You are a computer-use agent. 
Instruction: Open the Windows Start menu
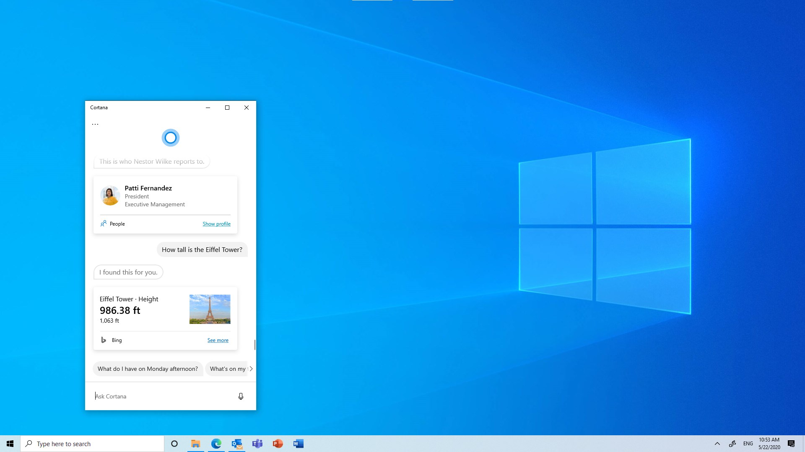click(x=10, y=444)
